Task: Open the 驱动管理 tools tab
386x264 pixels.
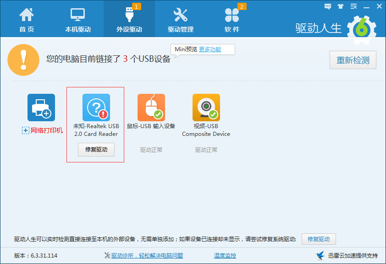Action: (x=180, y=19)
